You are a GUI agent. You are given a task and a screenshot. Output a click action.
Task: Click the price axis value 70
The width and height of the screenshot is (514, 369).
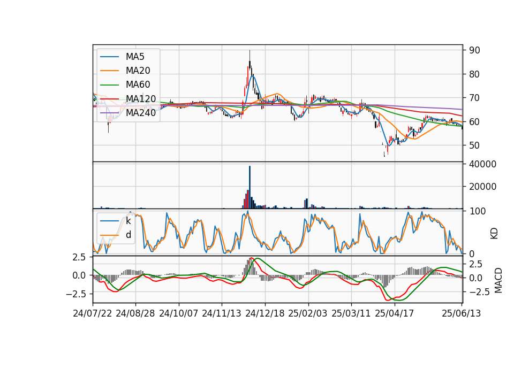474,98
